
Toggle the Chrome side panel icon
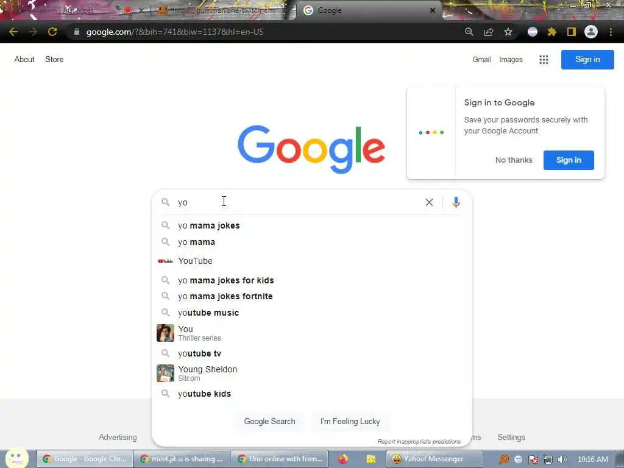(572, 32)
